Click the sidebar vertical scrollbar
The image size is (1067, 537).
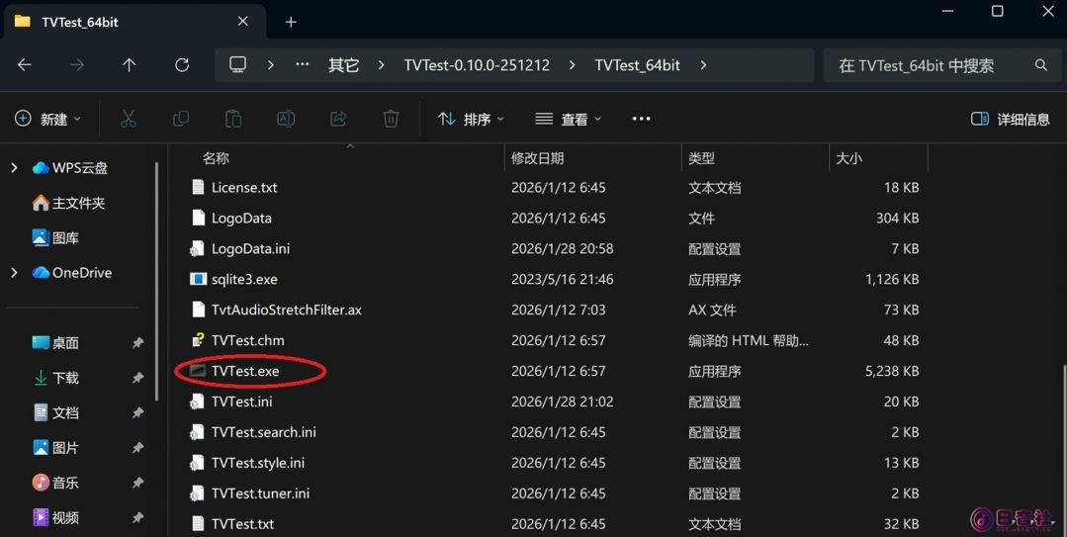156,281
